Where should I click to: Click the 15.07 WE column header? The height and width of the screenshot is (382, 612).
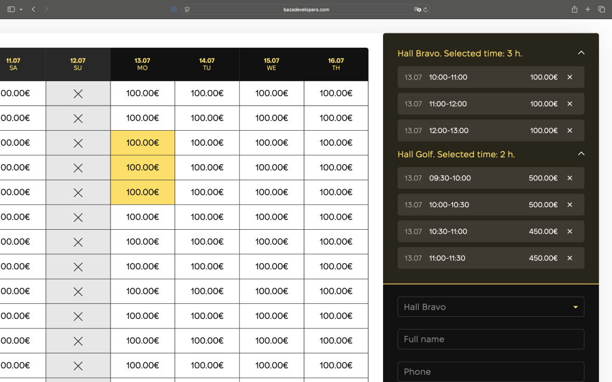272,64
